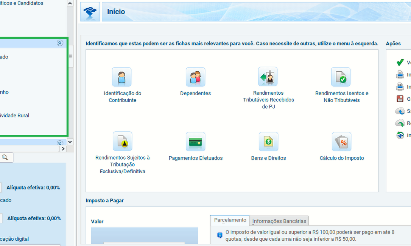Viewport: 411px width, 246px height.
Task: Open the Cálculo do Imposto icon
Action: [x=341, y=141]
